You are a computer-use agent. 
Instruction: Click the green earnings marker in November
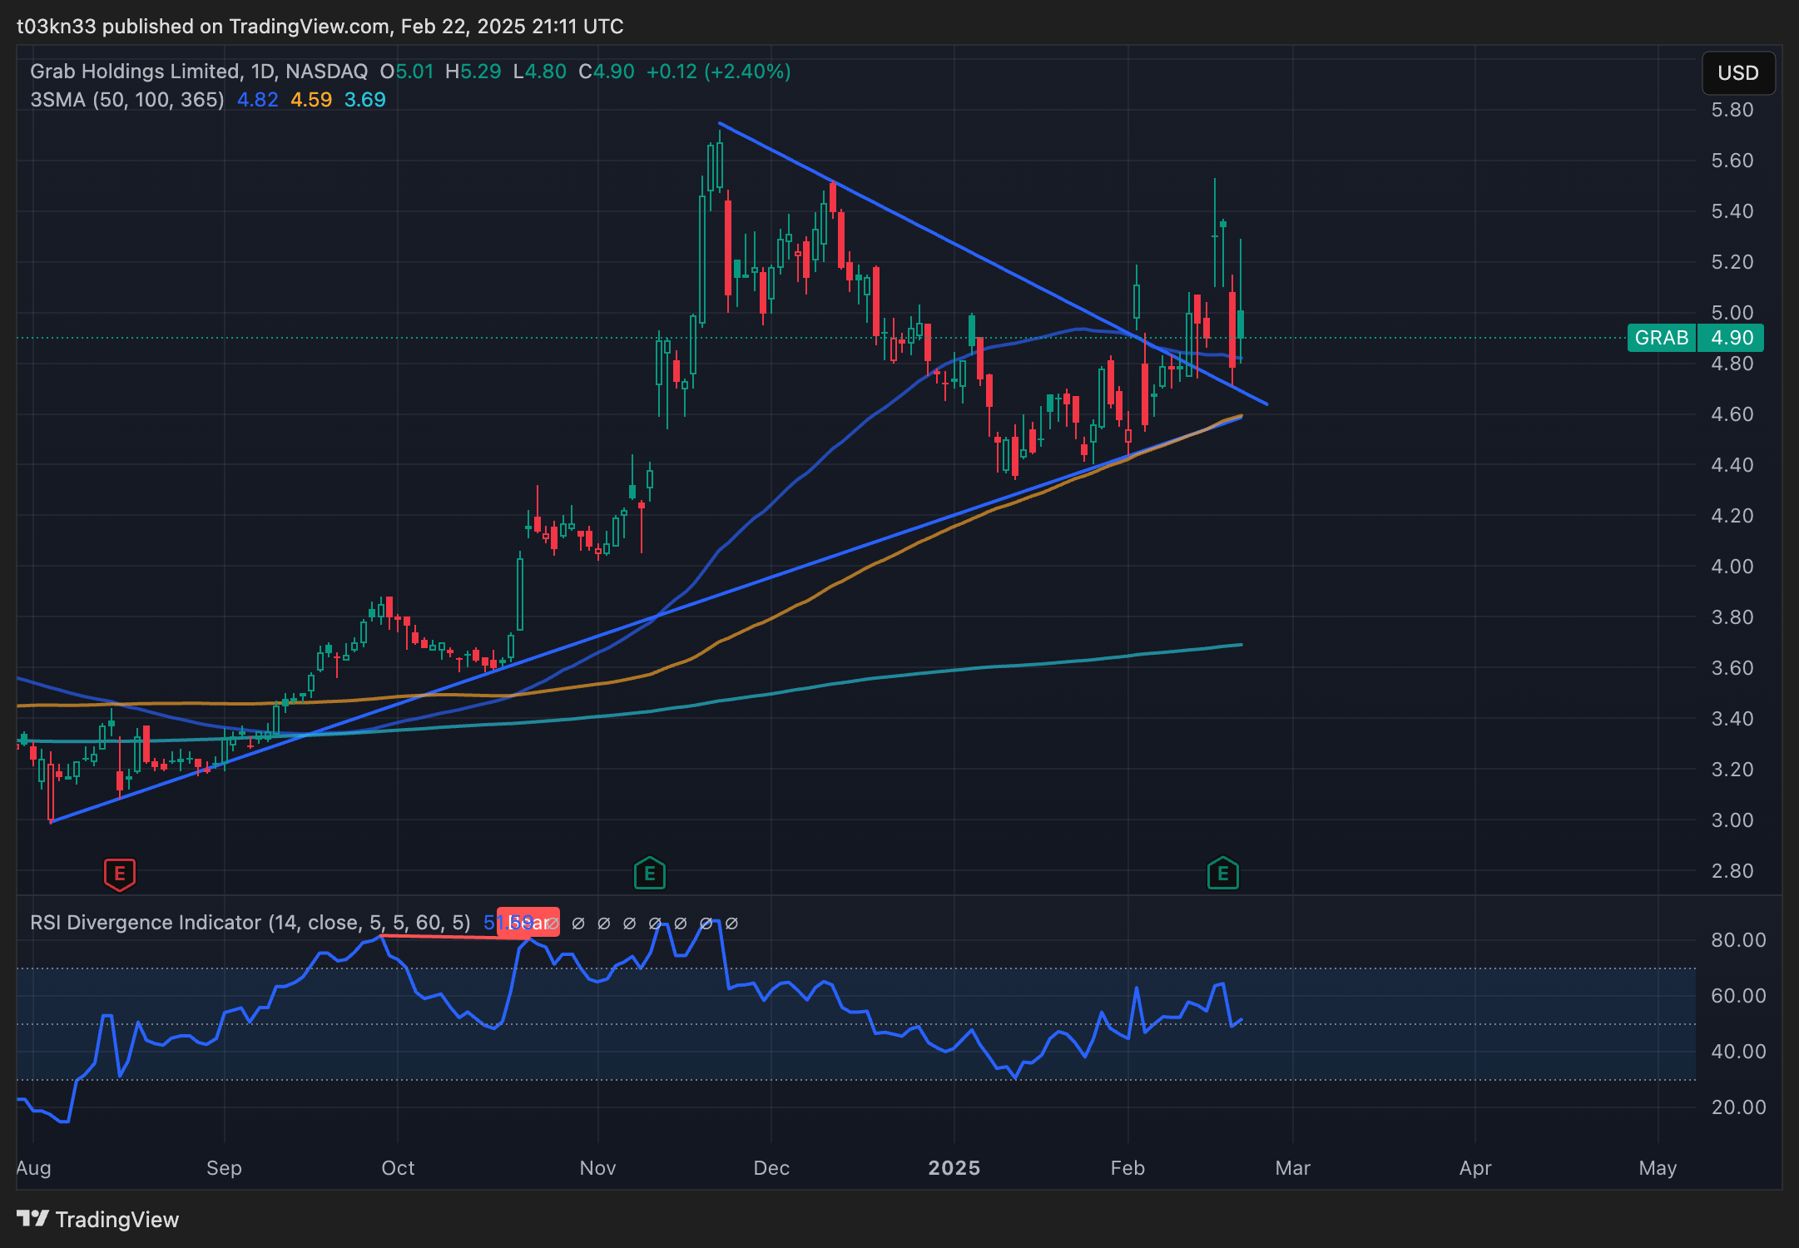649,874
